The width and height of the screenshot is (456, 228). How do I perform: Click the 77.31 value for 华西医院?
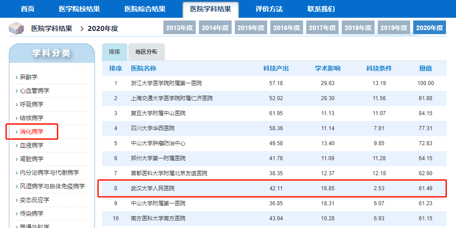(x=426, y=128)
